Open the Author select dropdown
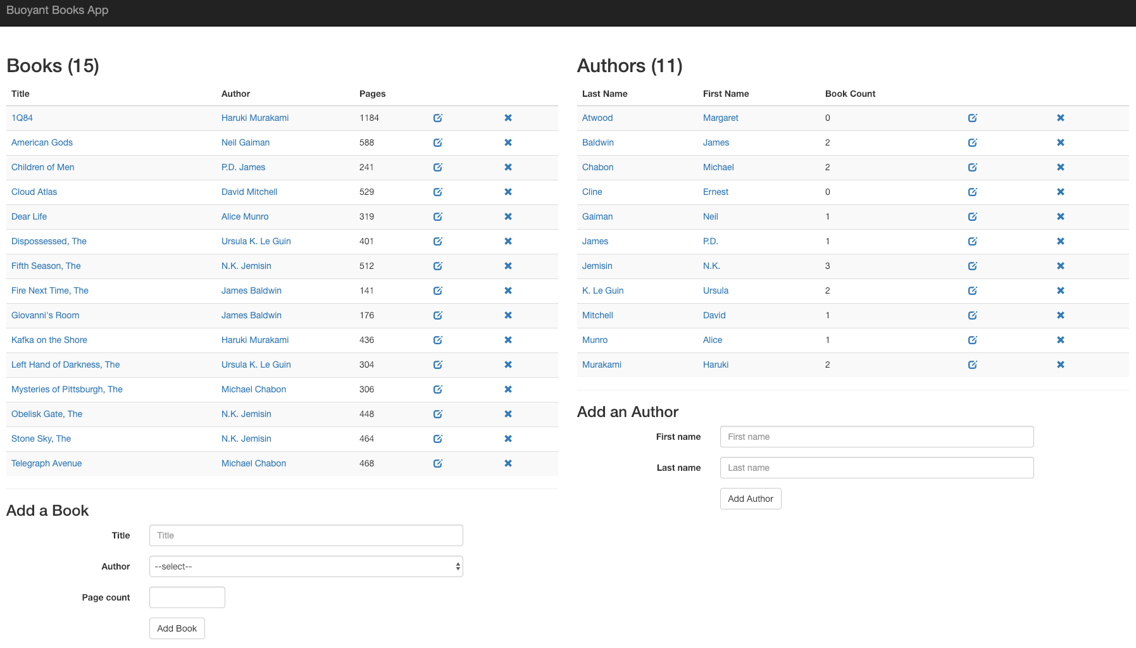Screen dimensions: 1136x648 306,566
